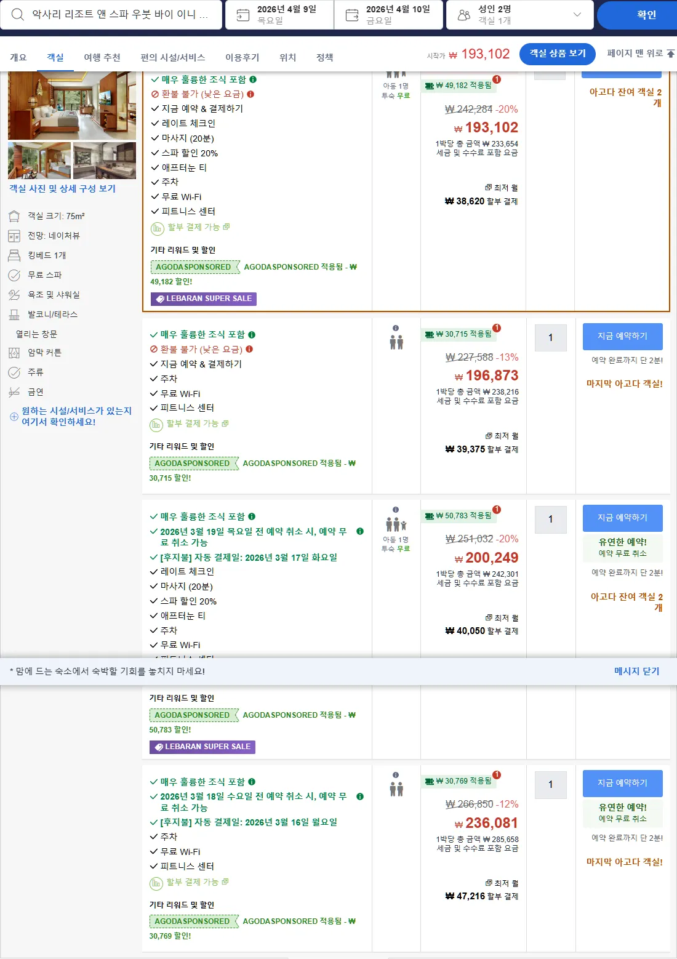This screenshot has height=959, width=677.
Task: Click red info icon in the 196,873 offer
Action: 249,349
